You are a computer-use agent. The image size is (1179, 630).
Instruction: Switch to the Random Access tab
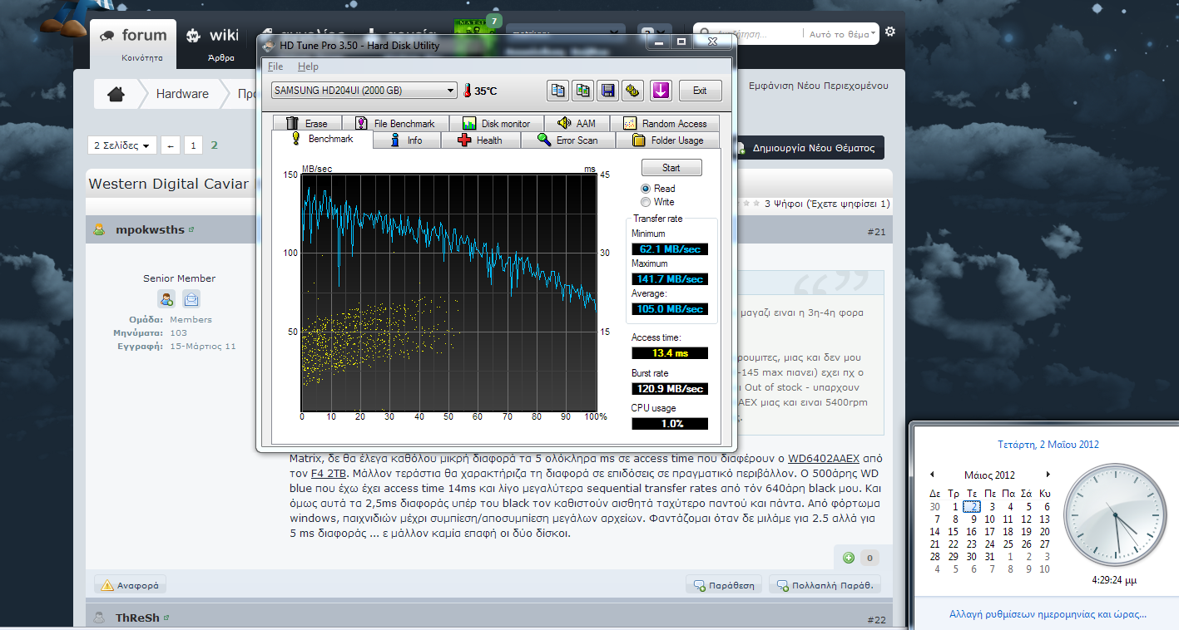tap(664, 123)
